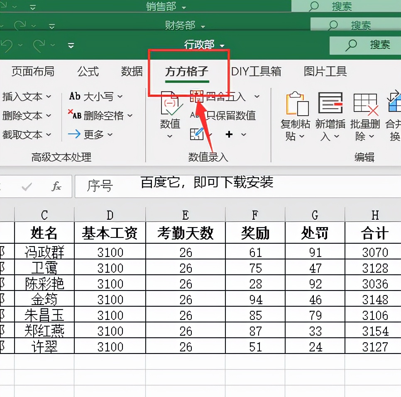Select column F header
The image size is (401, 397).
255,215
